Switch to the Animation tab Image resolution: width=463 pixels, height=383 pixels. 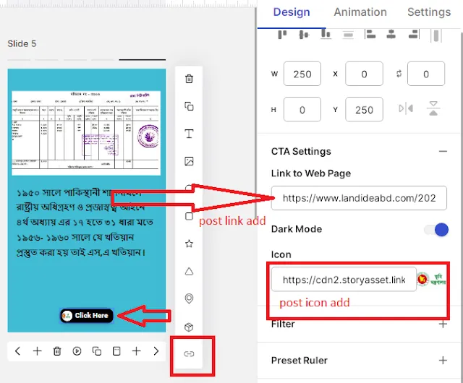coord(359,12)
